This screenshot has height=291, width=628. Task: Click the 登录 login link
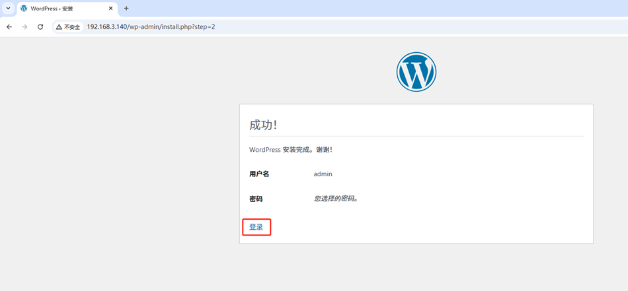[x=256, y=227]
